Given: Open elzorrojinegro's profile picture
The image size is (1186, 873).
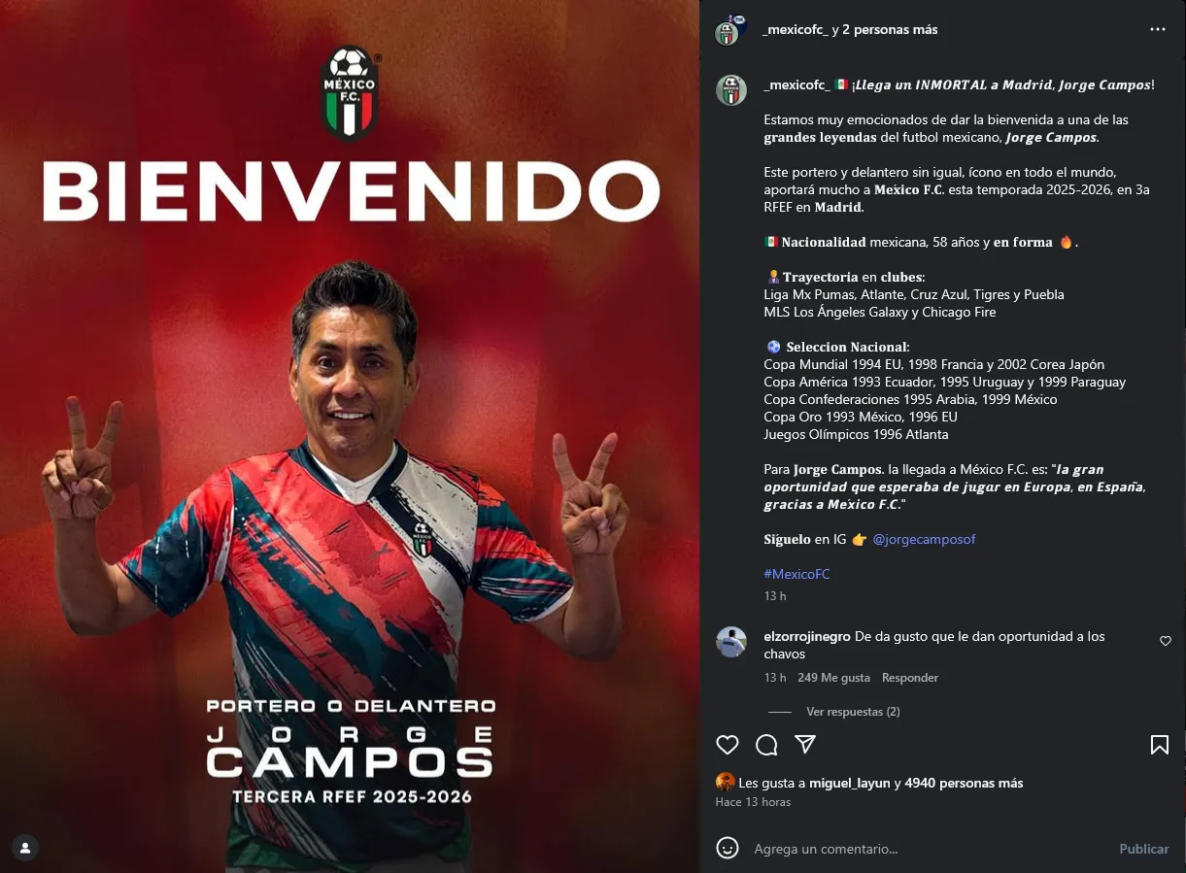Looking at the screenshot, I should (x=731, y=642).
